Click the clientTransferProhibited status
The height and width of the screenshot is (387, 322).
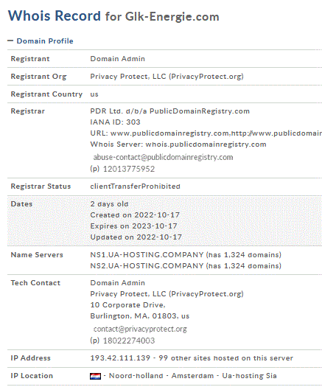point(136,186)
